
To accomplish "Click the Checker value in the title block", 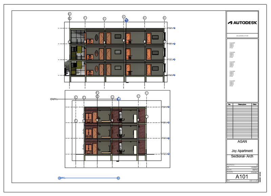I will [254, 172].
